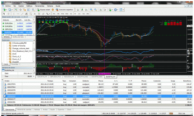Switch chart to candlestick display icon
The height and width of the screenshot is (116, 194).
82,10
